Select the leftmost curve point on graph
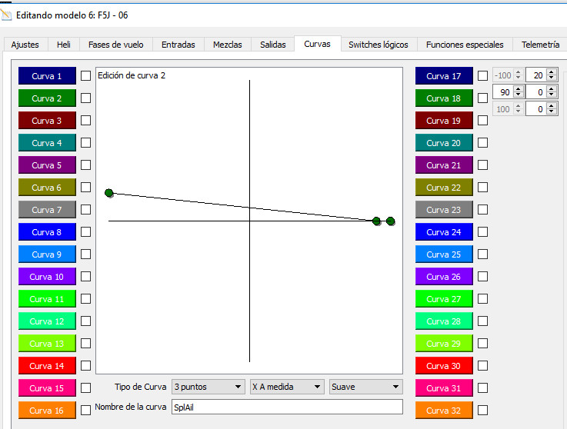This screenshot has height=429, width=567. 109,193
